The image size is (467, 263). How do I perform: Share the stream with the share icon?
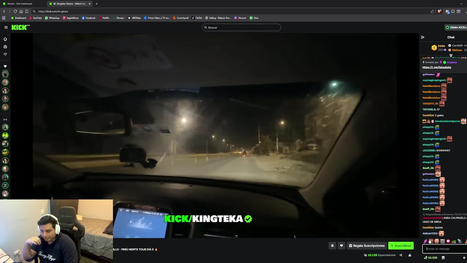click(401, 255)
